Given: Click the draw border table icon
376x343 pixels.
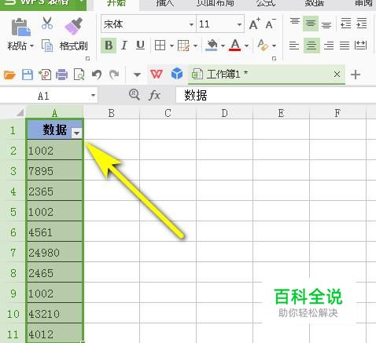Looking at the screenshot, I should [x=183, y=46].
